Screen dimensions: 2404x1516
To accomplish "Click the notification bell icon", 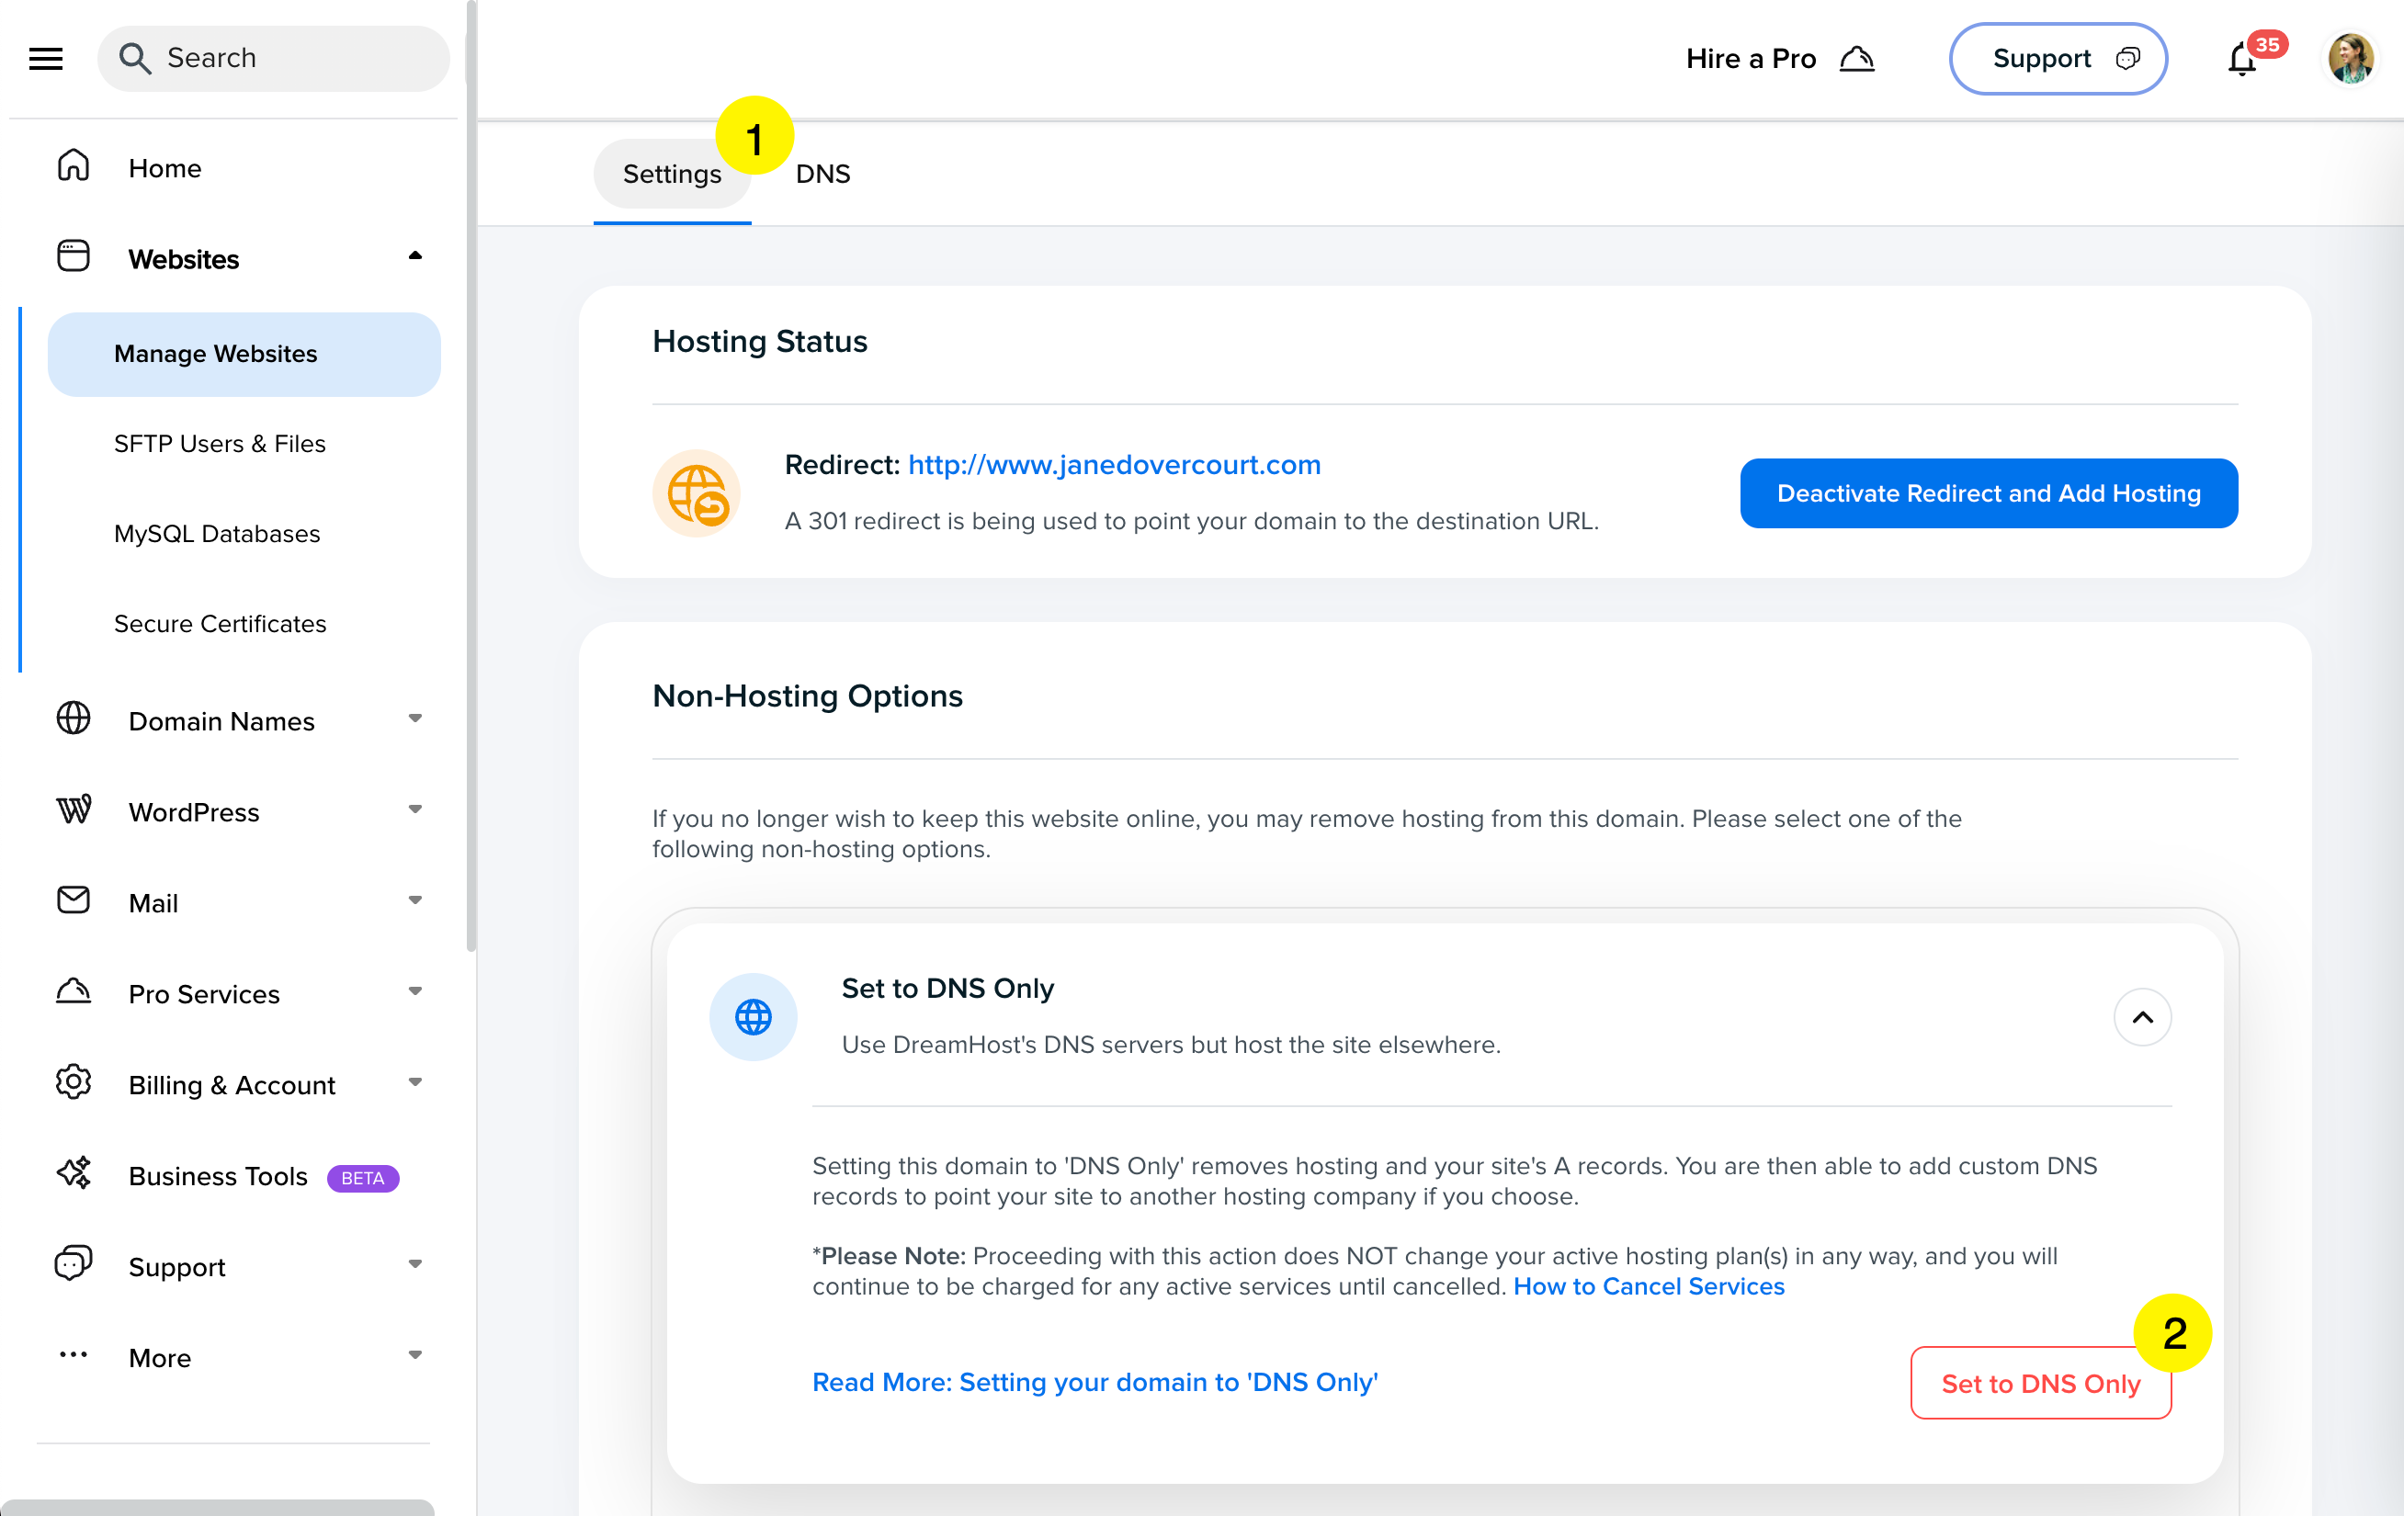I will pos(2241,61).
